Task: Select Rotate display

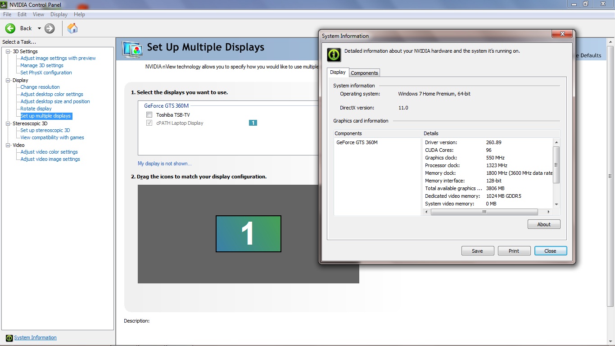Action: [36, 109]
